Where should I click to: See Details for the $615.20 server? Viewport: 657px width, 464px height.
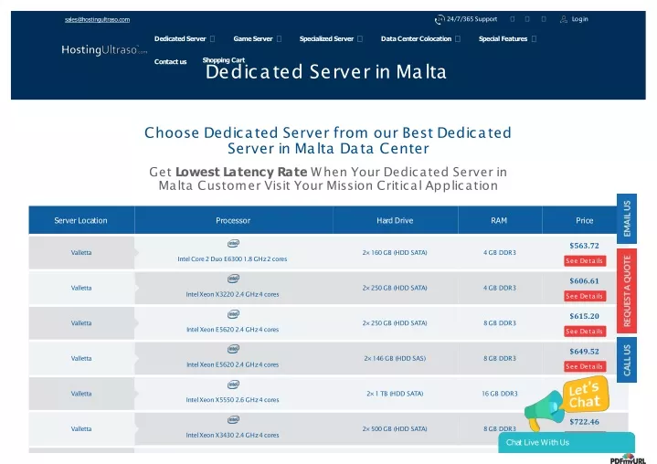pyautogui.click(x=585, y=332)
